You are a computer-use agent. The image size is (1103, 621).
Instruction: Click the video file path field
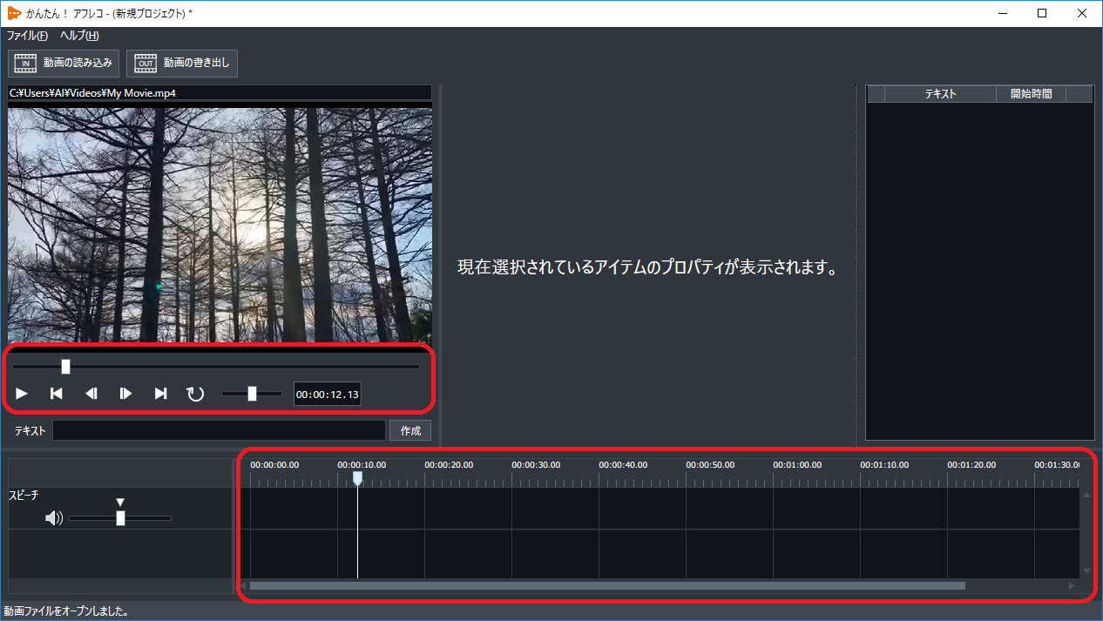coord(220,92)
